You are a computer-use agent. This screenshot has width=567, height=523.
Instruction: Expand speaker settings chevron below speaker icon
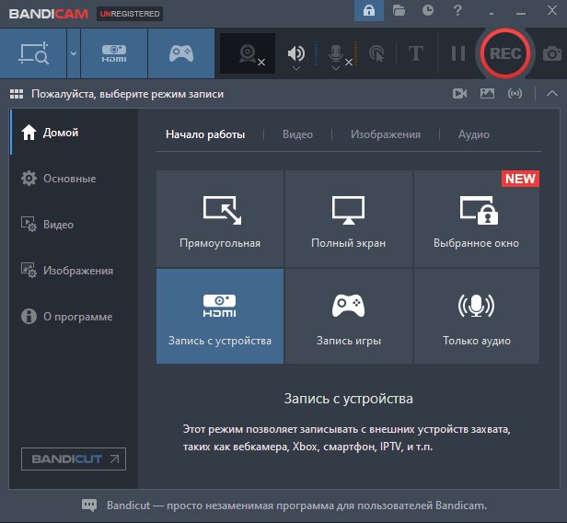tap(296, 68)
